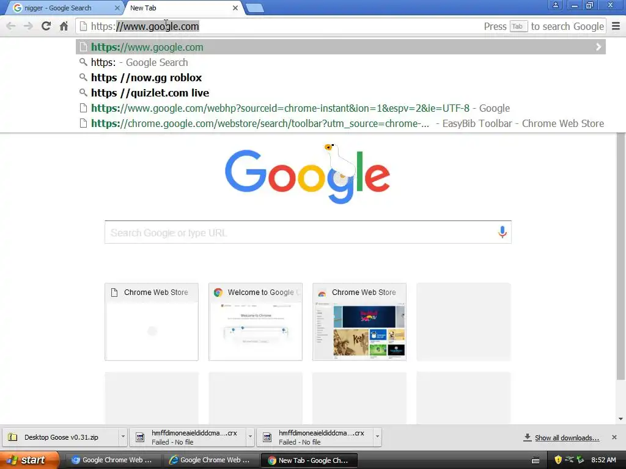Screen dimensions: 626x469
Task: Switch to the Internet Explorer taskbar item
Action: [211, 460]
